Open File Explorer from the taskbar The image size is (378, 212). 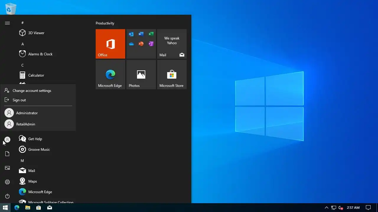click(28, 208)
